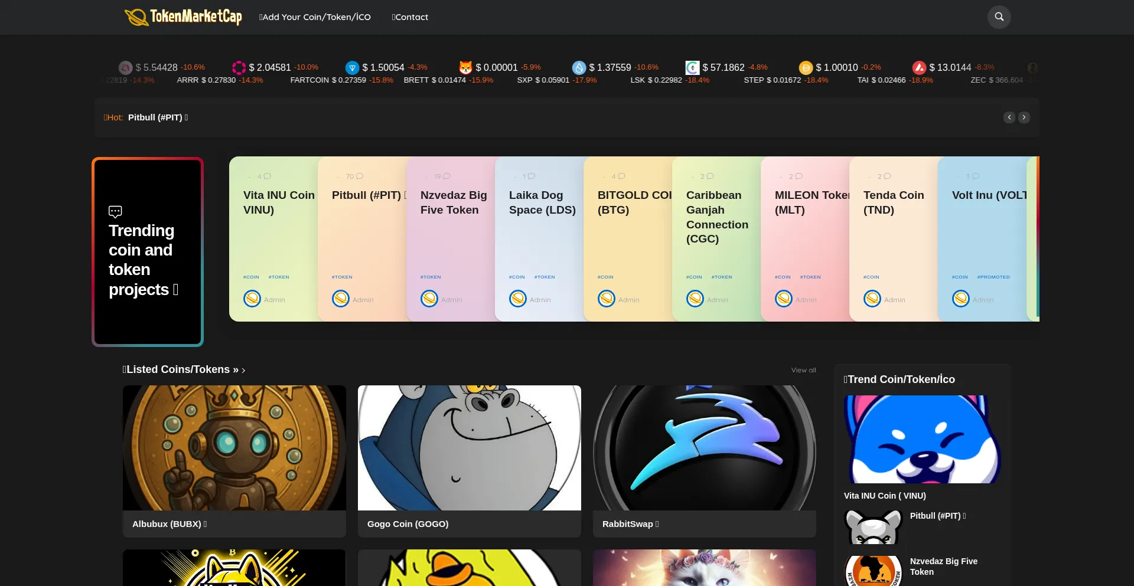The image size is (1134, 586).
Task: Click the #PROMOTED tag on Volt Inu card
Action: 993,277
